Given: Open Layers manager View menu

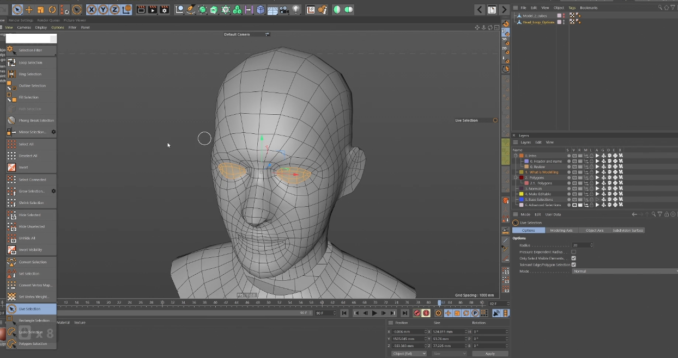Looking at the screenshot, I should point(550,143).
